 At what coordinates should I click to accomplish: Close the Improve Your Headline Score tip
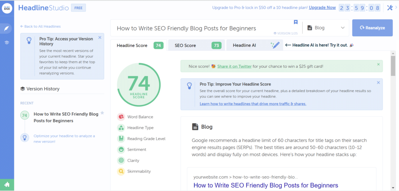378,83
